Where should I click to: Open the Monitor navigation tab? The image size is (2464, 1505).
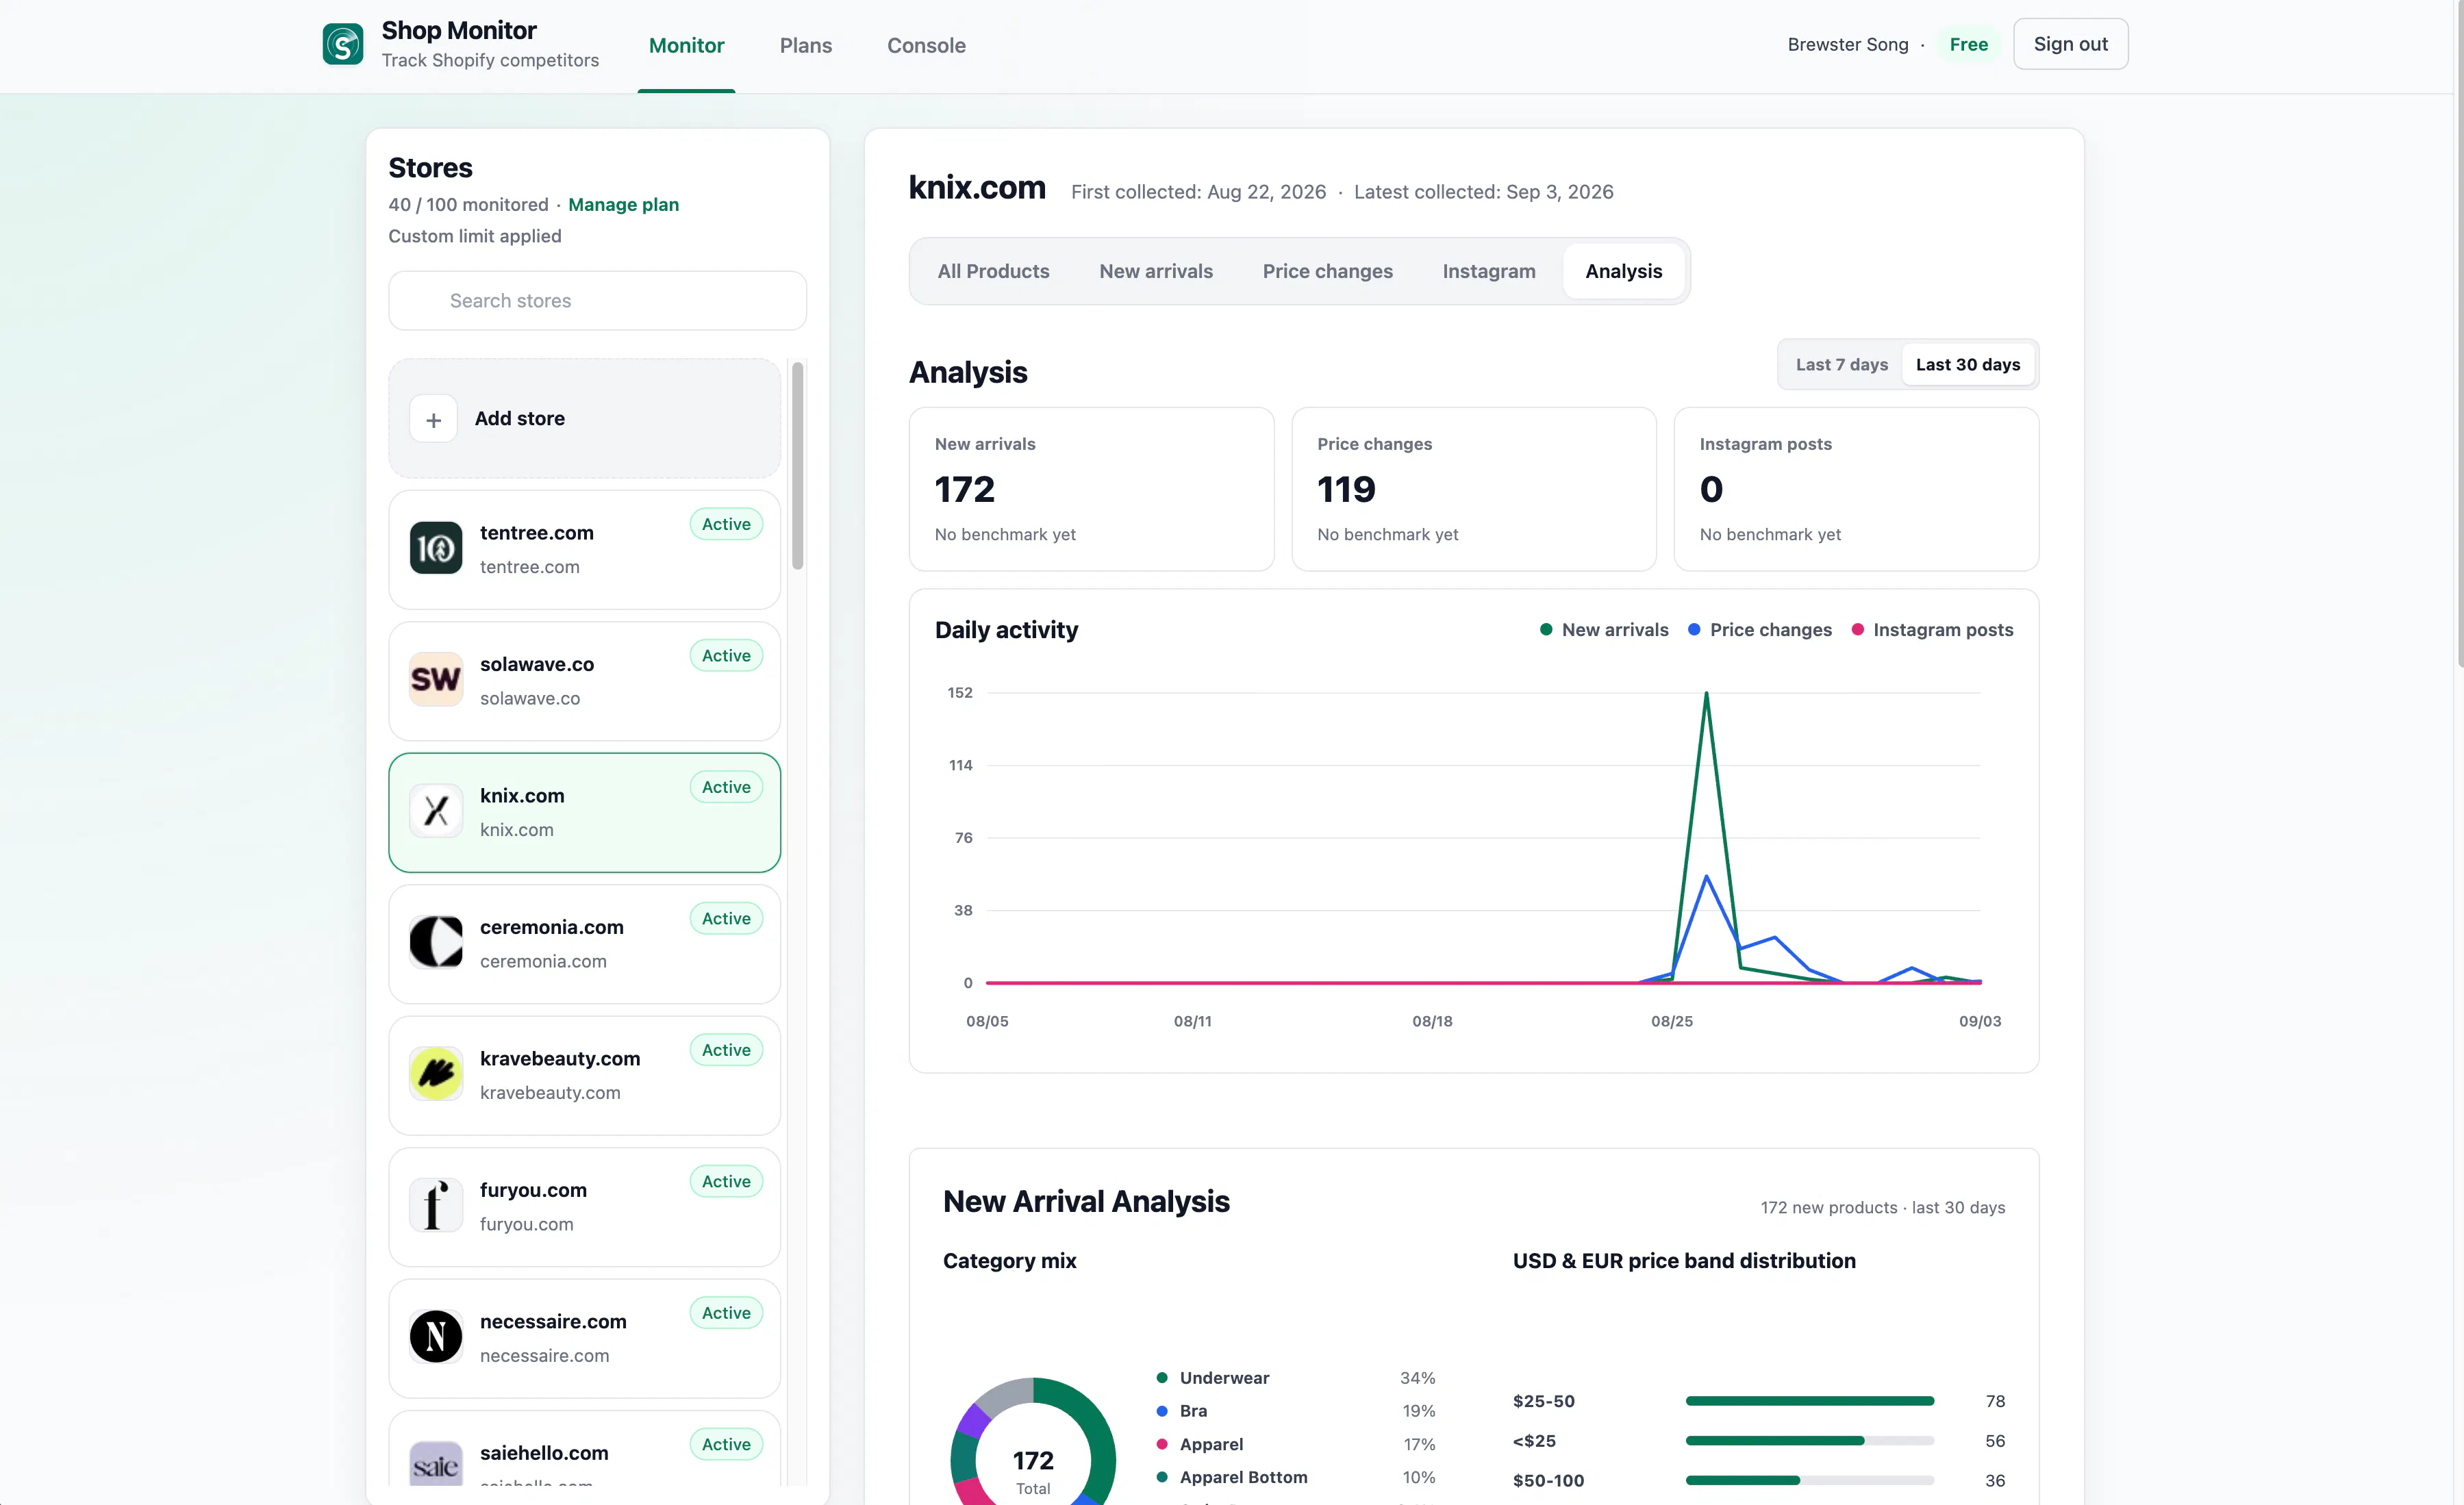[686, 45]
